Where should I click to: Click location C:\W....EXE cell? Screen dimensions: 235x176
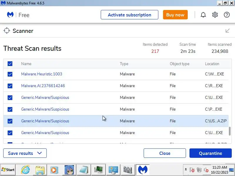[x=214, y=74]
